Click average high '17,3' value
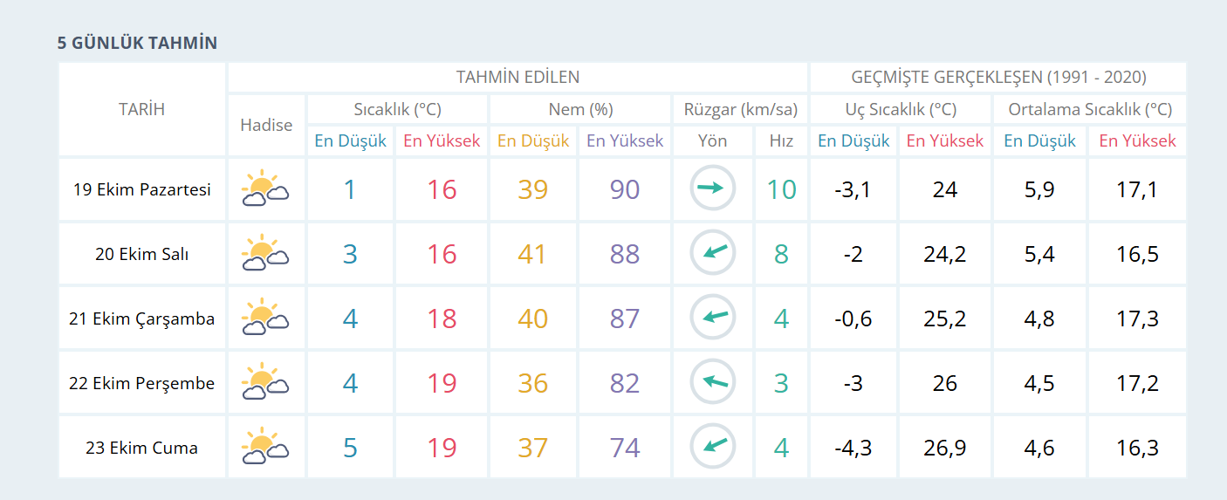 (x=1137, y=318)
